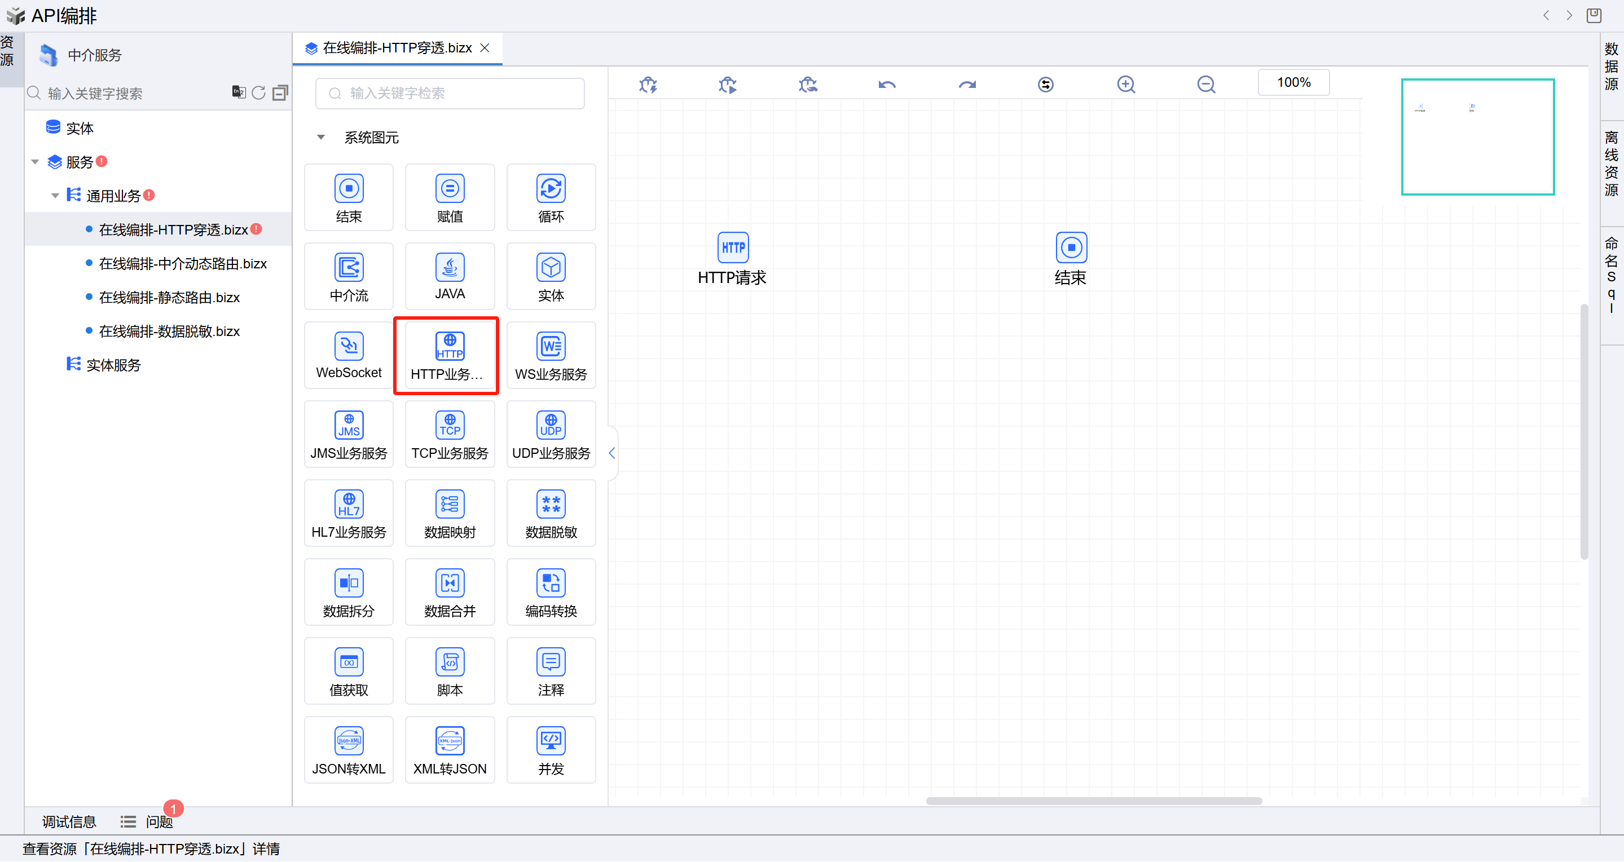This screenshot has height=862, width=1624.
Task: Click the collapse-all icon in resource panel
Action: pos(280,93)
